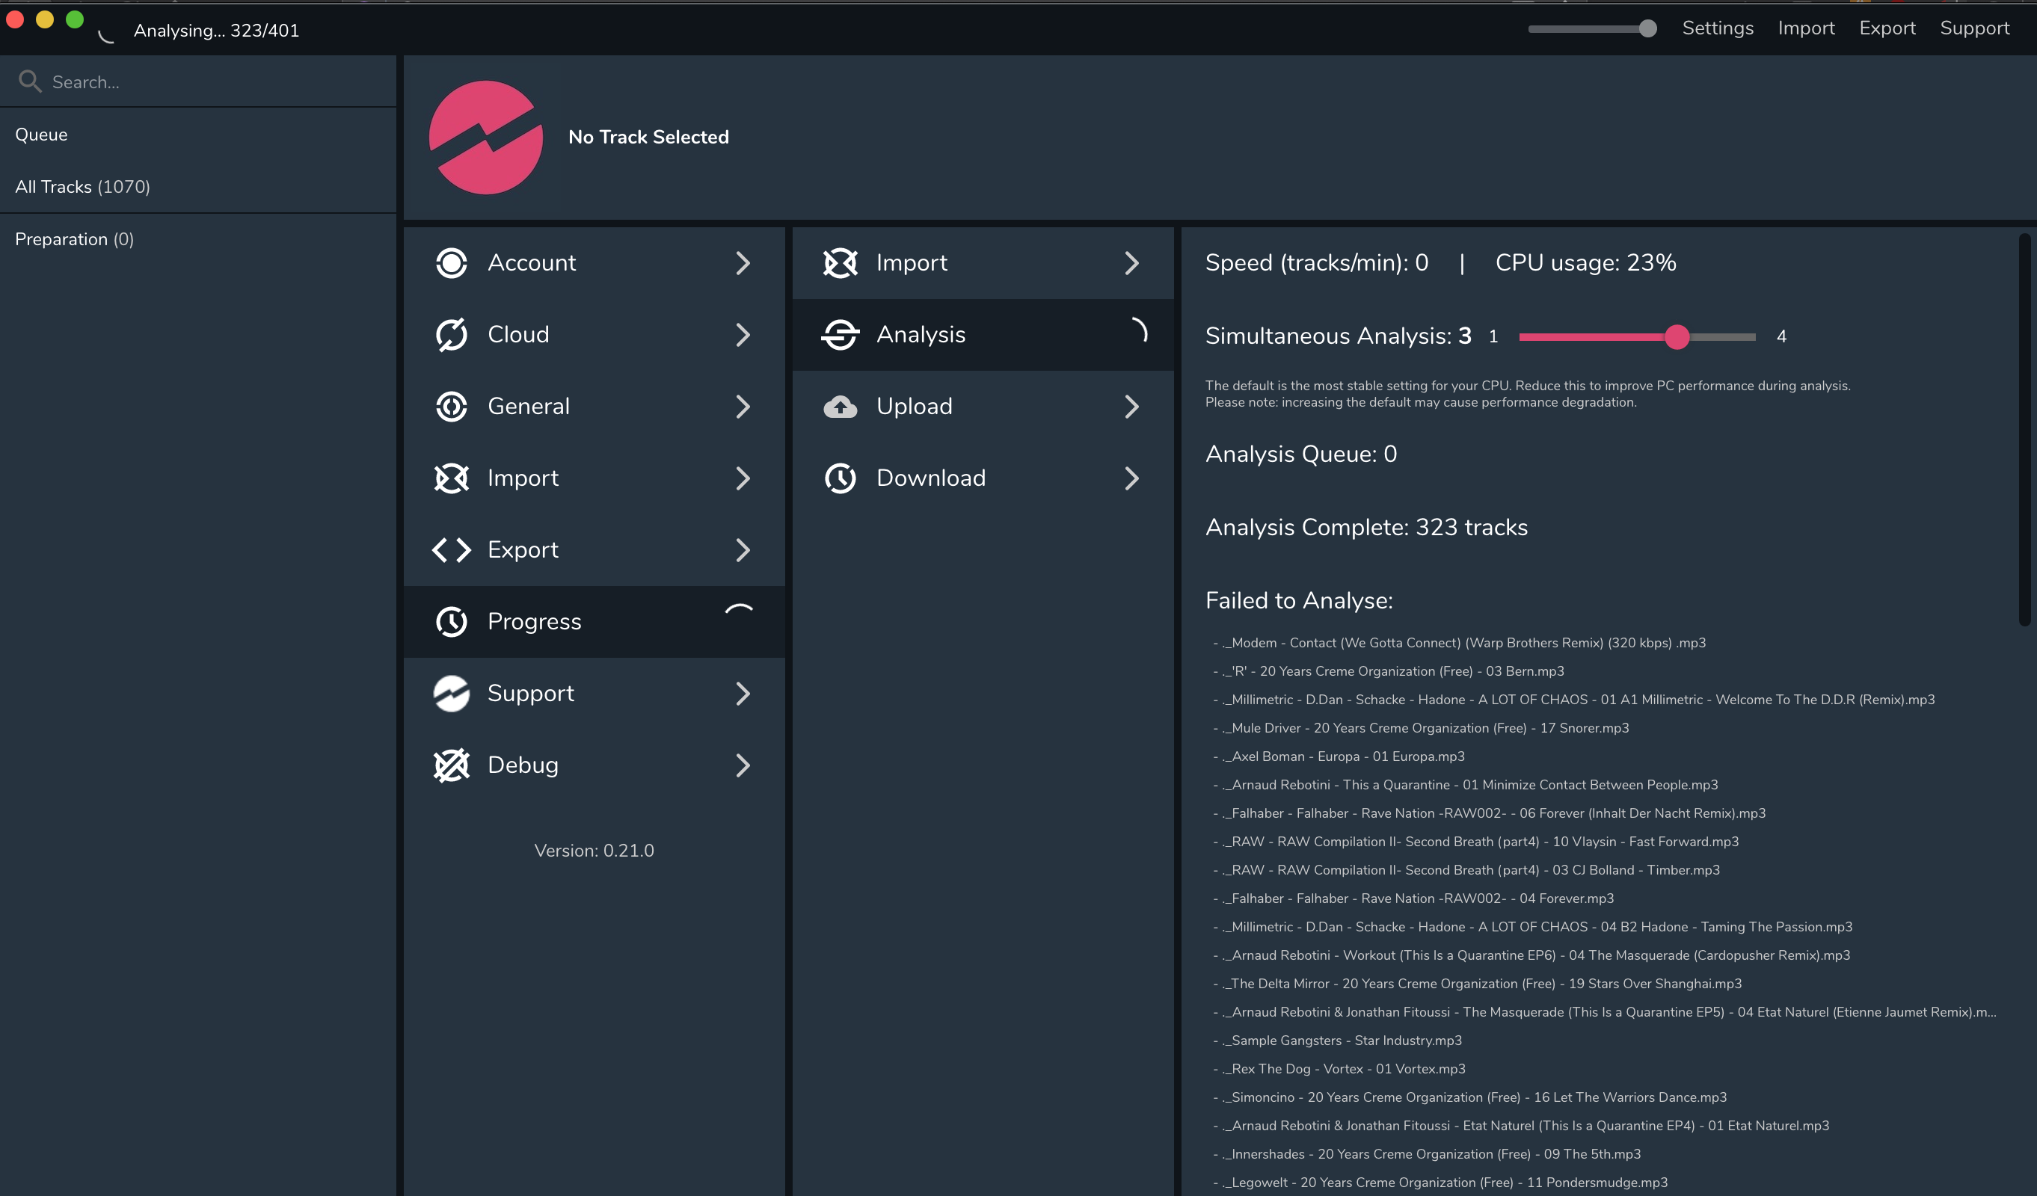Click the Debug bug icon
The height and width of the screenshot is (1196, 2037).
tap(451, 765)
